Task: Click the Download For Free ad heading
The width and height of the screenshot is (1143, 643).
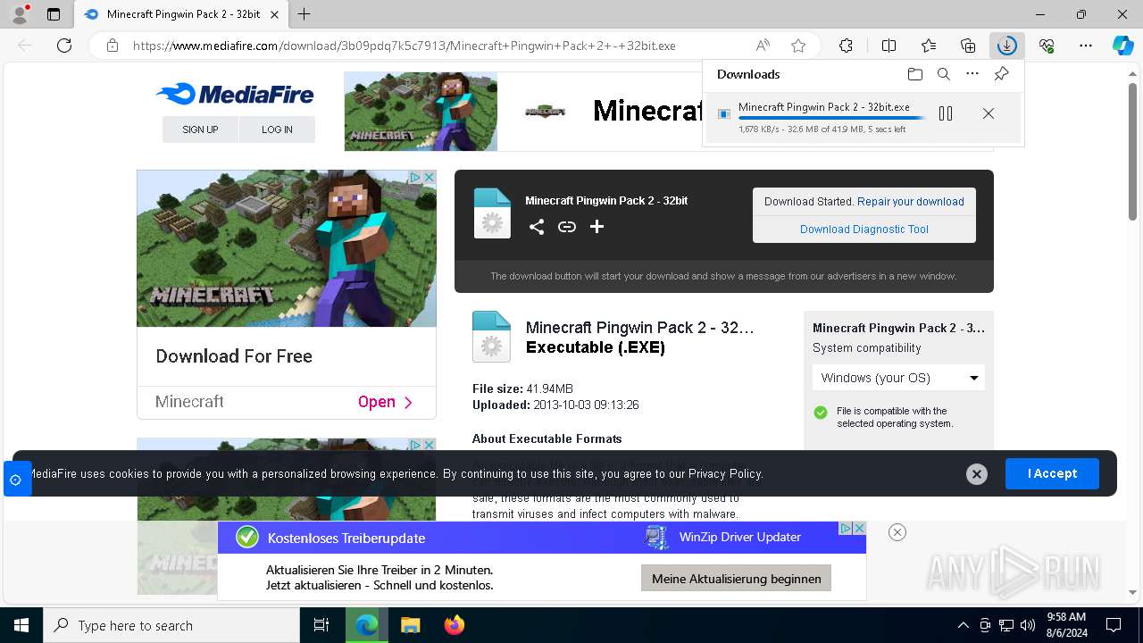Action: pos(234,356)
